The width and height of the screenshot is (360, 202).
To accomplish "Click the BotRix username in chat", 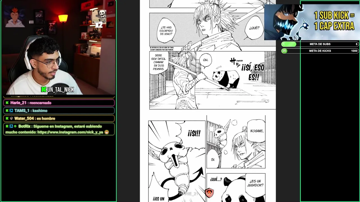I will coord(25,126).
